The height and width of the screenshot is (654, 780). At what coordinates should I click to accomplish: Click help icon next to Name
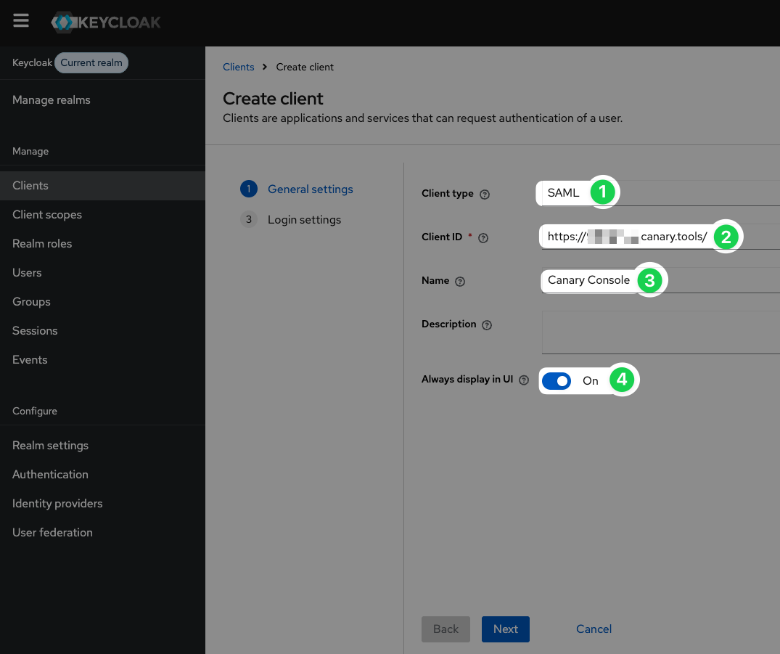click(460, 281)
